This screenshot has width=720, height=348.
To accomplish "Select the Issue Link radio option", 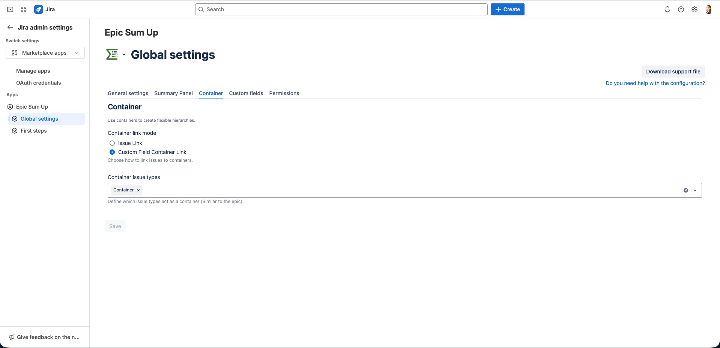I will (x=112, y=143).
